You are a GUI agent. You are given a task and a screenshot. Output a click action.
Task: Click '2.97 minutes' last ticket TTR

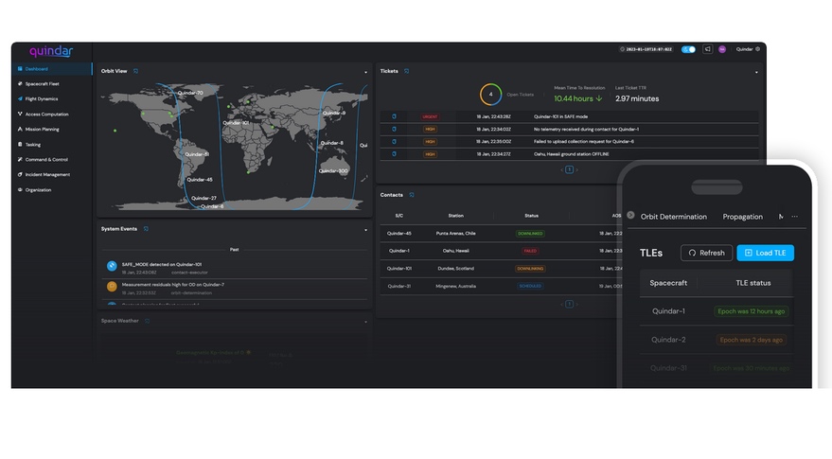pyautogui.click(x=637, y=98)
